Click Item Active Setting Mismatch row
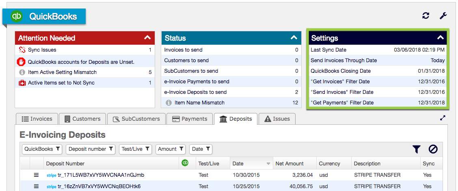The height and width of the screenshot is (191, 458). point(85,72)
